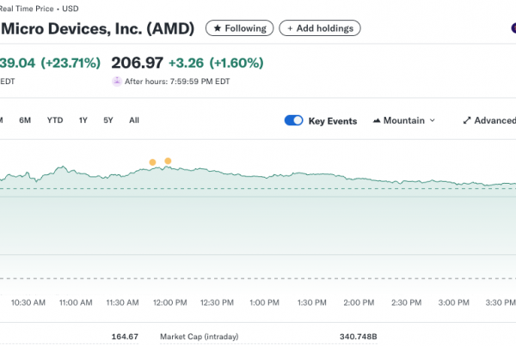Open the Advanced chart link
This screenshot has height=346, width=516.
coord(494,121)
